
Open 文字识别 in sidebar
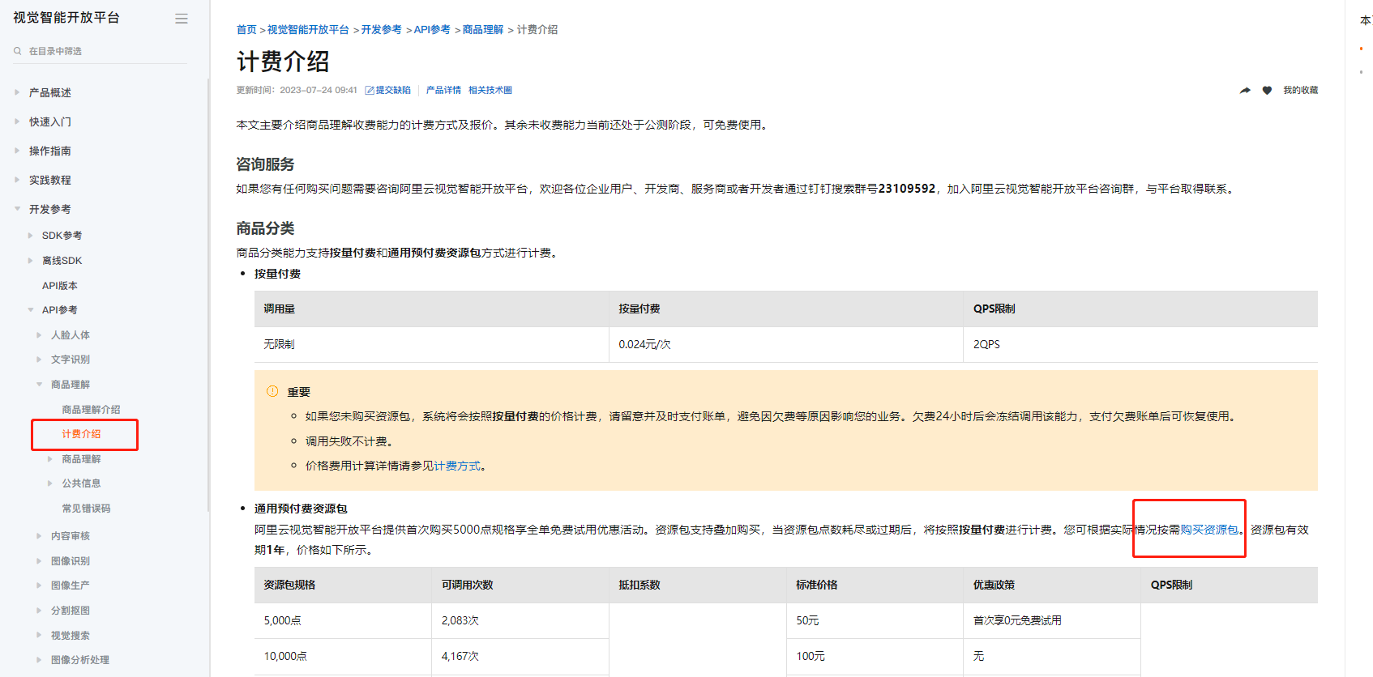(x=71, y=360)
